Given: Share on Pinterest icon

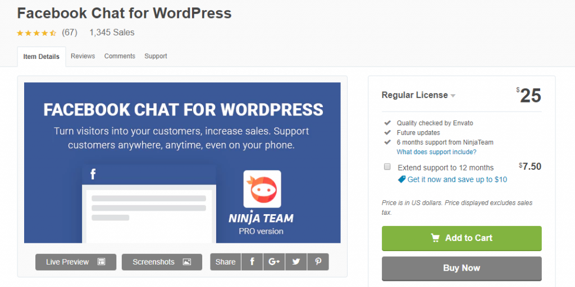Looking at the screenshot, I should [318, 262].
